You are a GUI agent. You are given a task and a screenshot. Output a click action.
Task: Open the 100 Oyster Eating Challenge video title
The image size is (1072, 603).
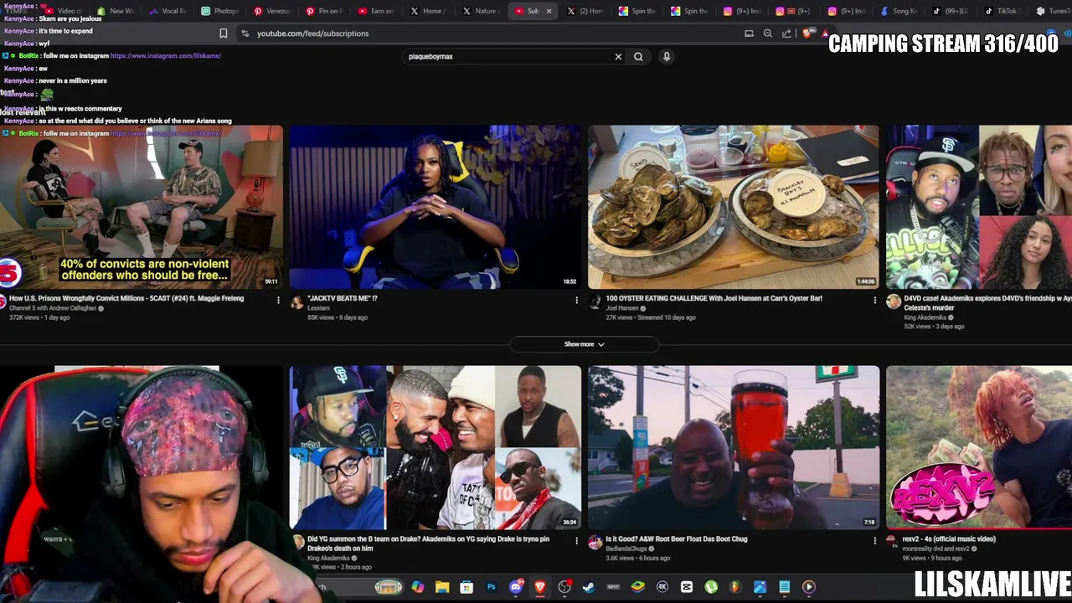pyautogui.click(x=714, y=298)
